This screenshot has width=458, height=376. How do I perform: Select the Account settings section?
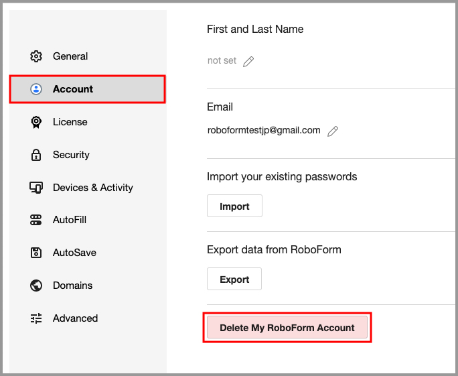tap(88, 89)
